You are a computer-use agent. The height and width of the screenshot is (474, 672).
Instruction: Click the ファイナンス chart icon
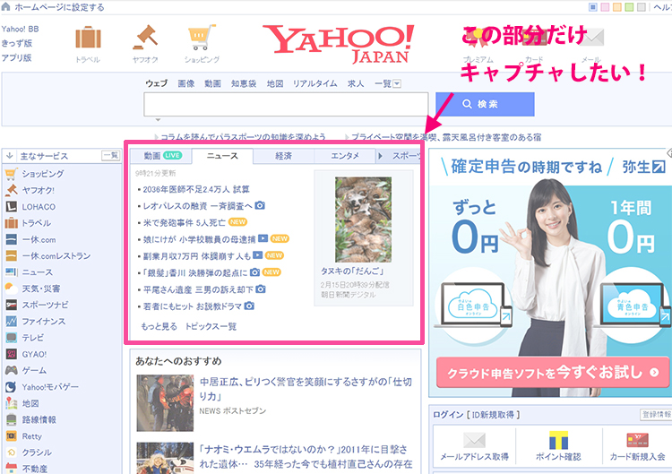click(x=11, y=321)
